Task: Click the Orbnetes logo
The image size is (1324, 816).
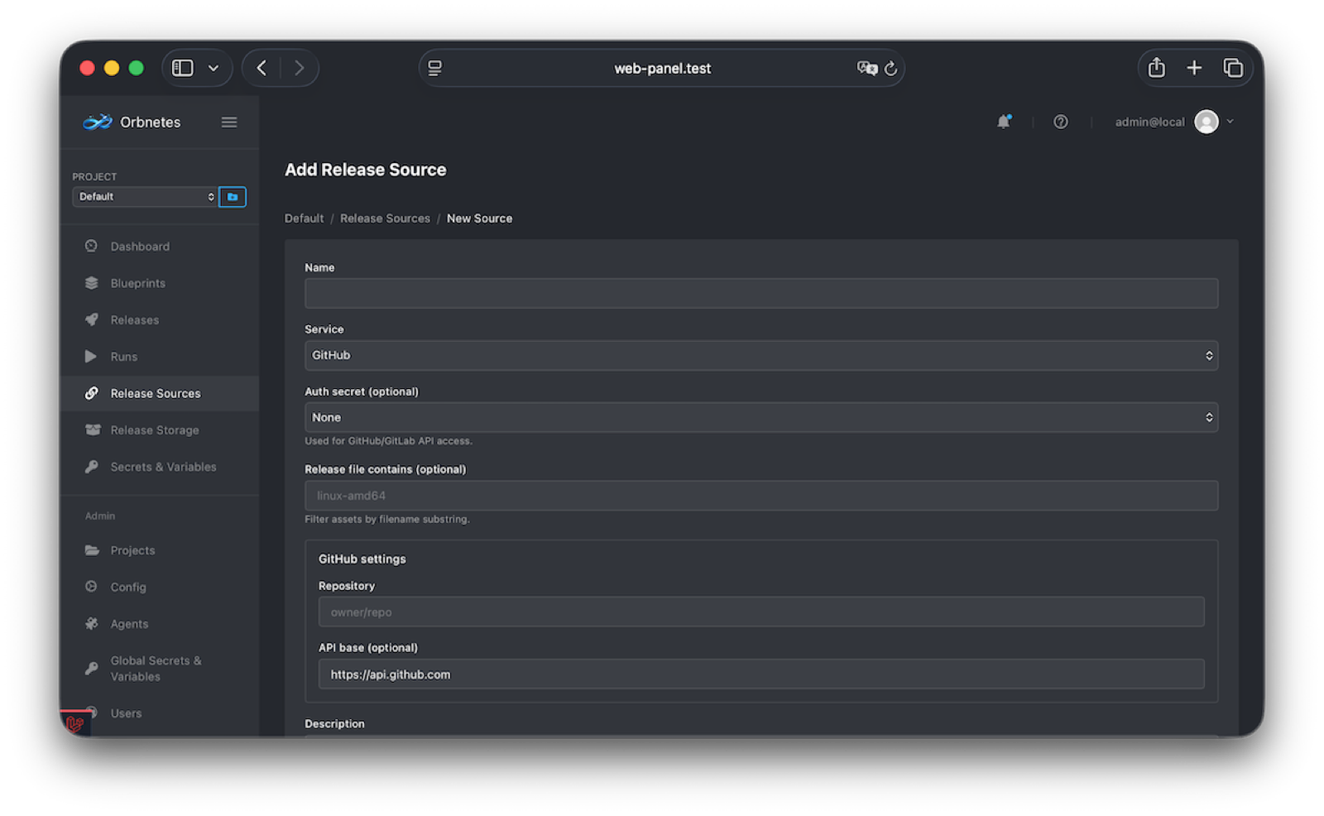Action: [97, 122]
